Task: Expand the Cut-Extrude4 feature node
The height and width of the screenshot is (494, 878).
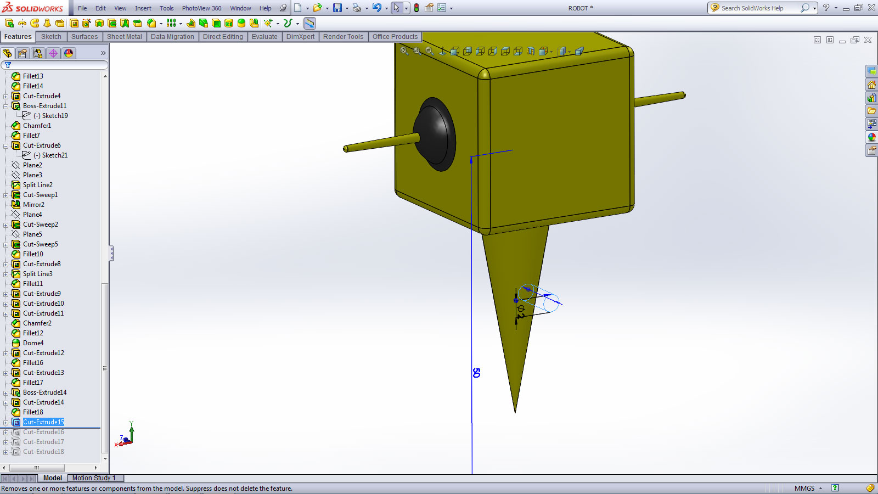Action: coord(6,96)
